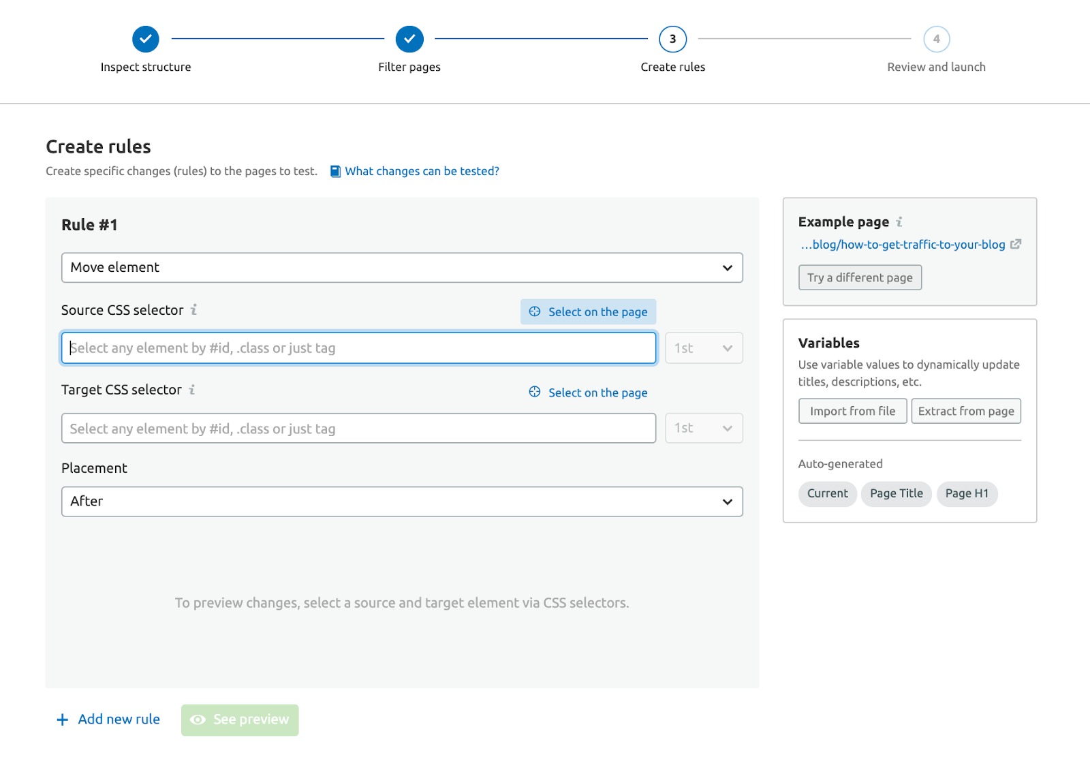
Task: Click the Filter pages step checkmark icon
Action: (409, 39)
